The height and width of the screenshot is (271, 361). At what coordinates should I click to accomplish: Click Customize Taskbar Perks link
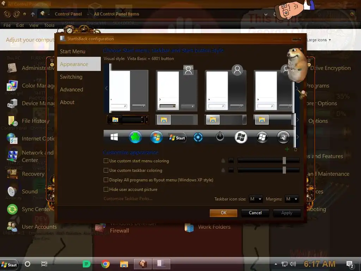click(128, 199)
